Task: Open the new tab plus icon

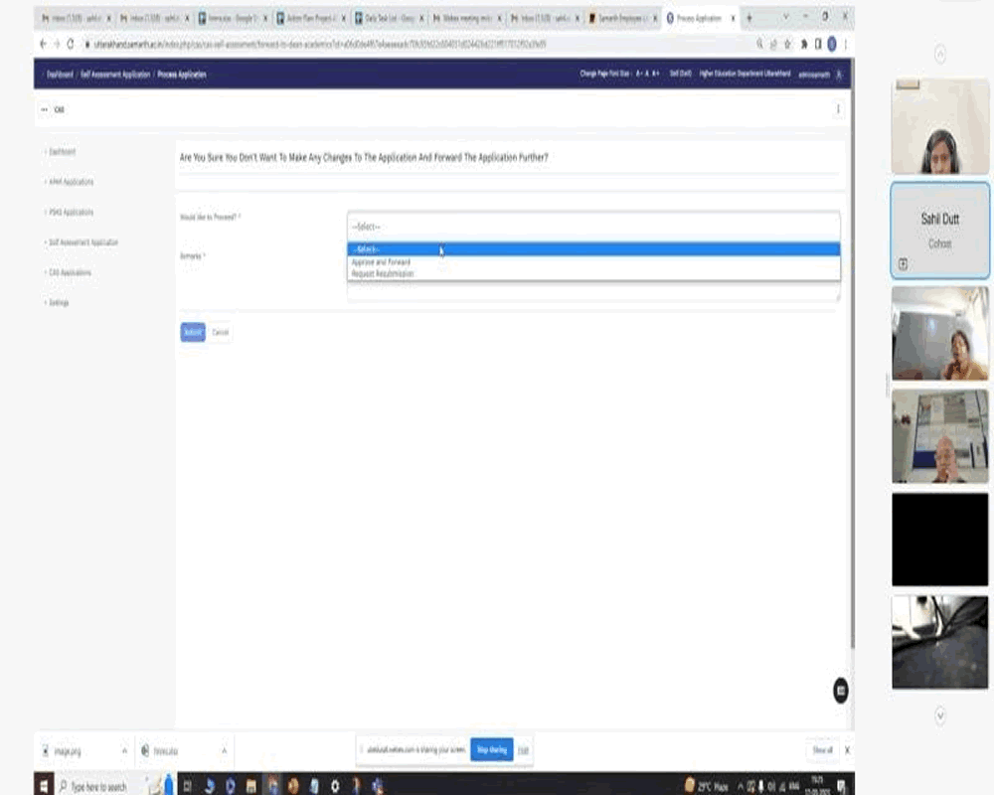Action: coord(748,18)
